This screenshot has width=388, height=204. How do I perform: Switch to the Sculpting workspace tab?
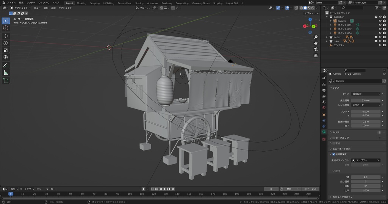95,3
